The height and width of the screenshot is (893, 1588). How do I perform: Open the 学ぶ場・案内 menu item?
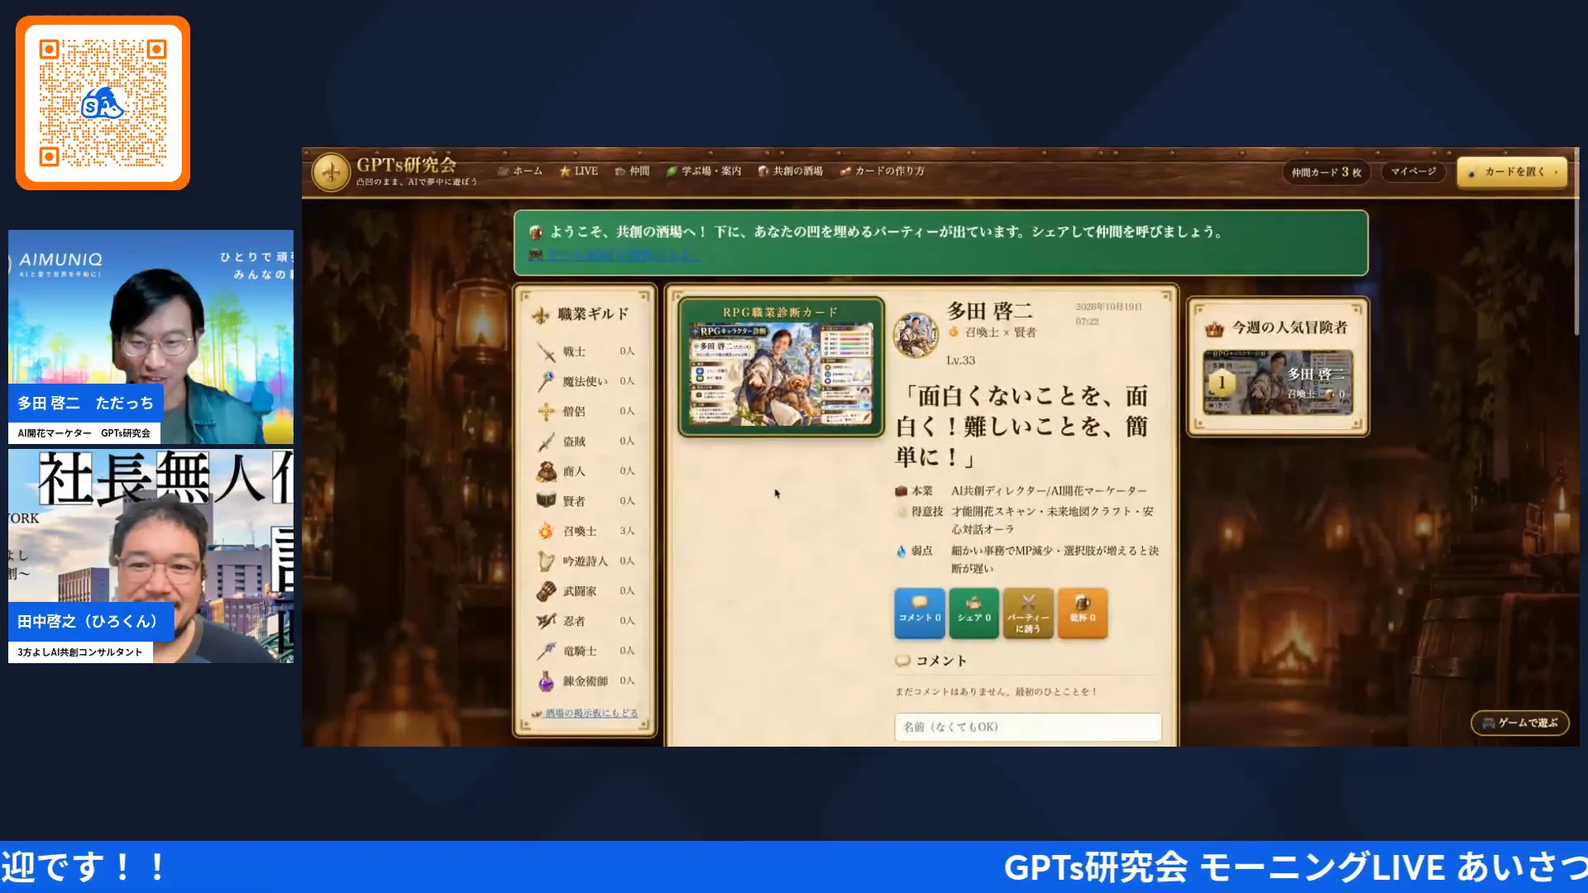click(704, 171)
